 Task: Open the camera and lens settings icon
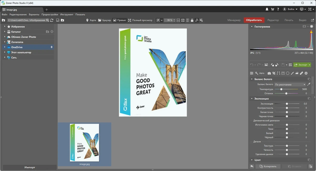click(x=269, y=73)
